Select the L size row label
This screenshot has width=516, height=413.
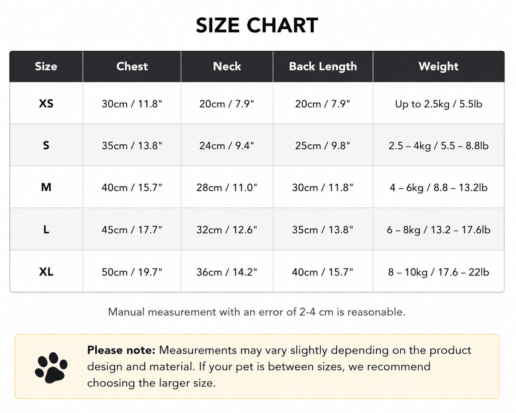(x=46, y=230)
